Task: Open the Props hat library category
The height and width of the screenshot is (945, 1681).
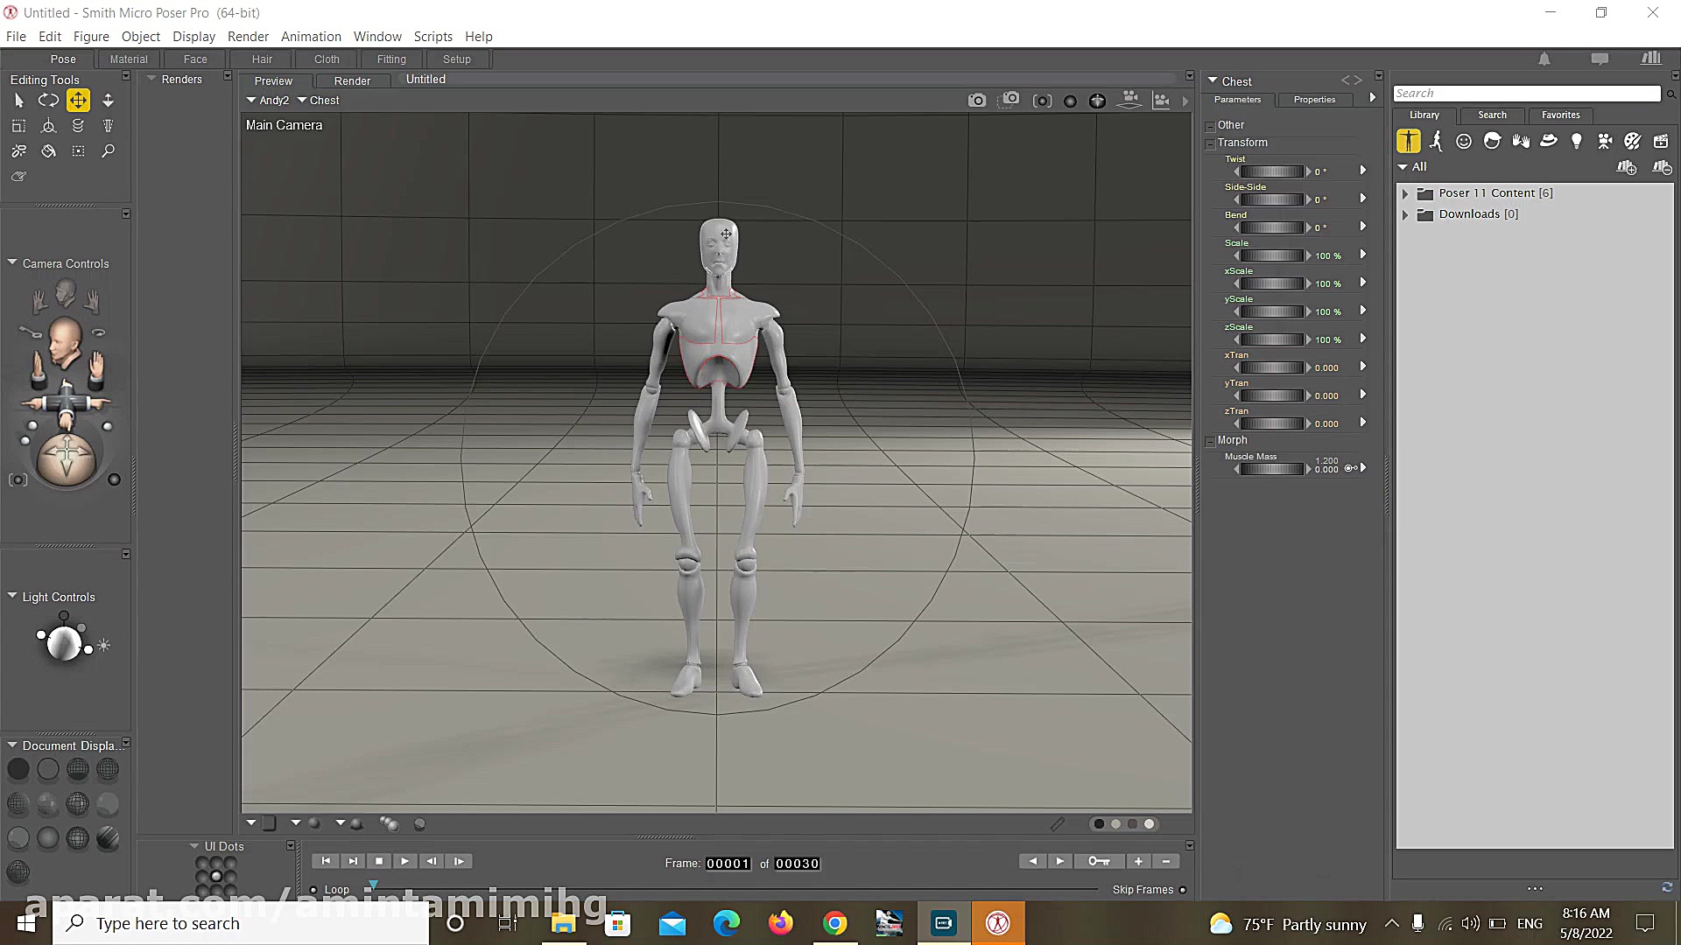Action: [x=1549, y=141]
